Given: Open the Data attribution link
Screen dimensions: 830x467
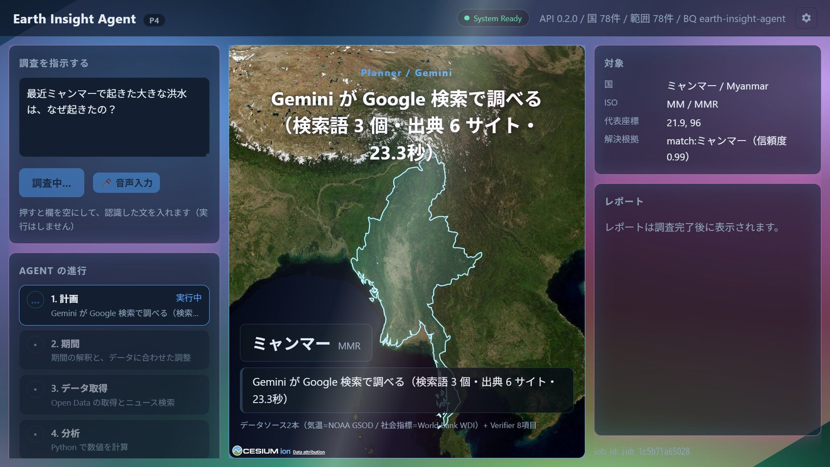Looking at the screenshot, I should (309, 452).
